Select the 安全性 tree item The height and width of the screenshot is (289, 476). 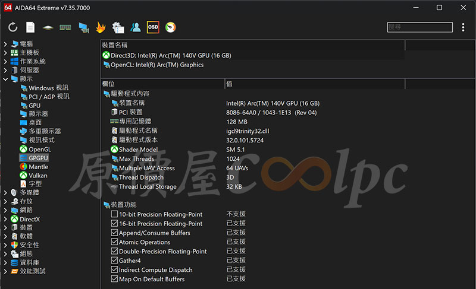[x=25, y=245]
